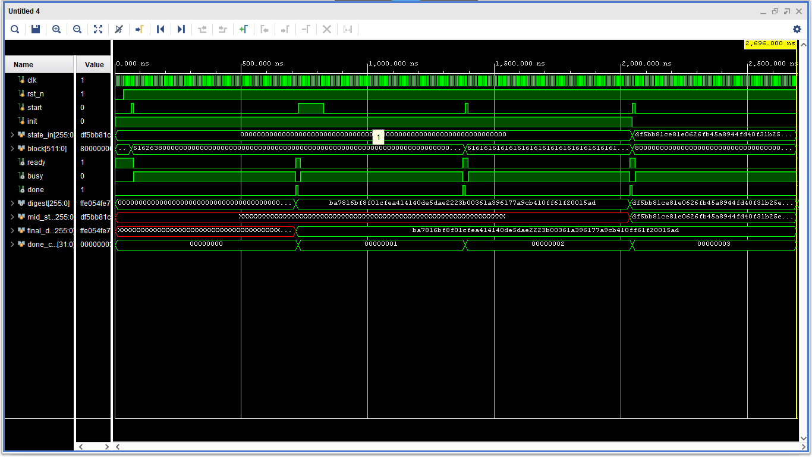Click the 1,000.000 ns ruler mark
Viewport: 812px width, 457px height.
point(394,64)
